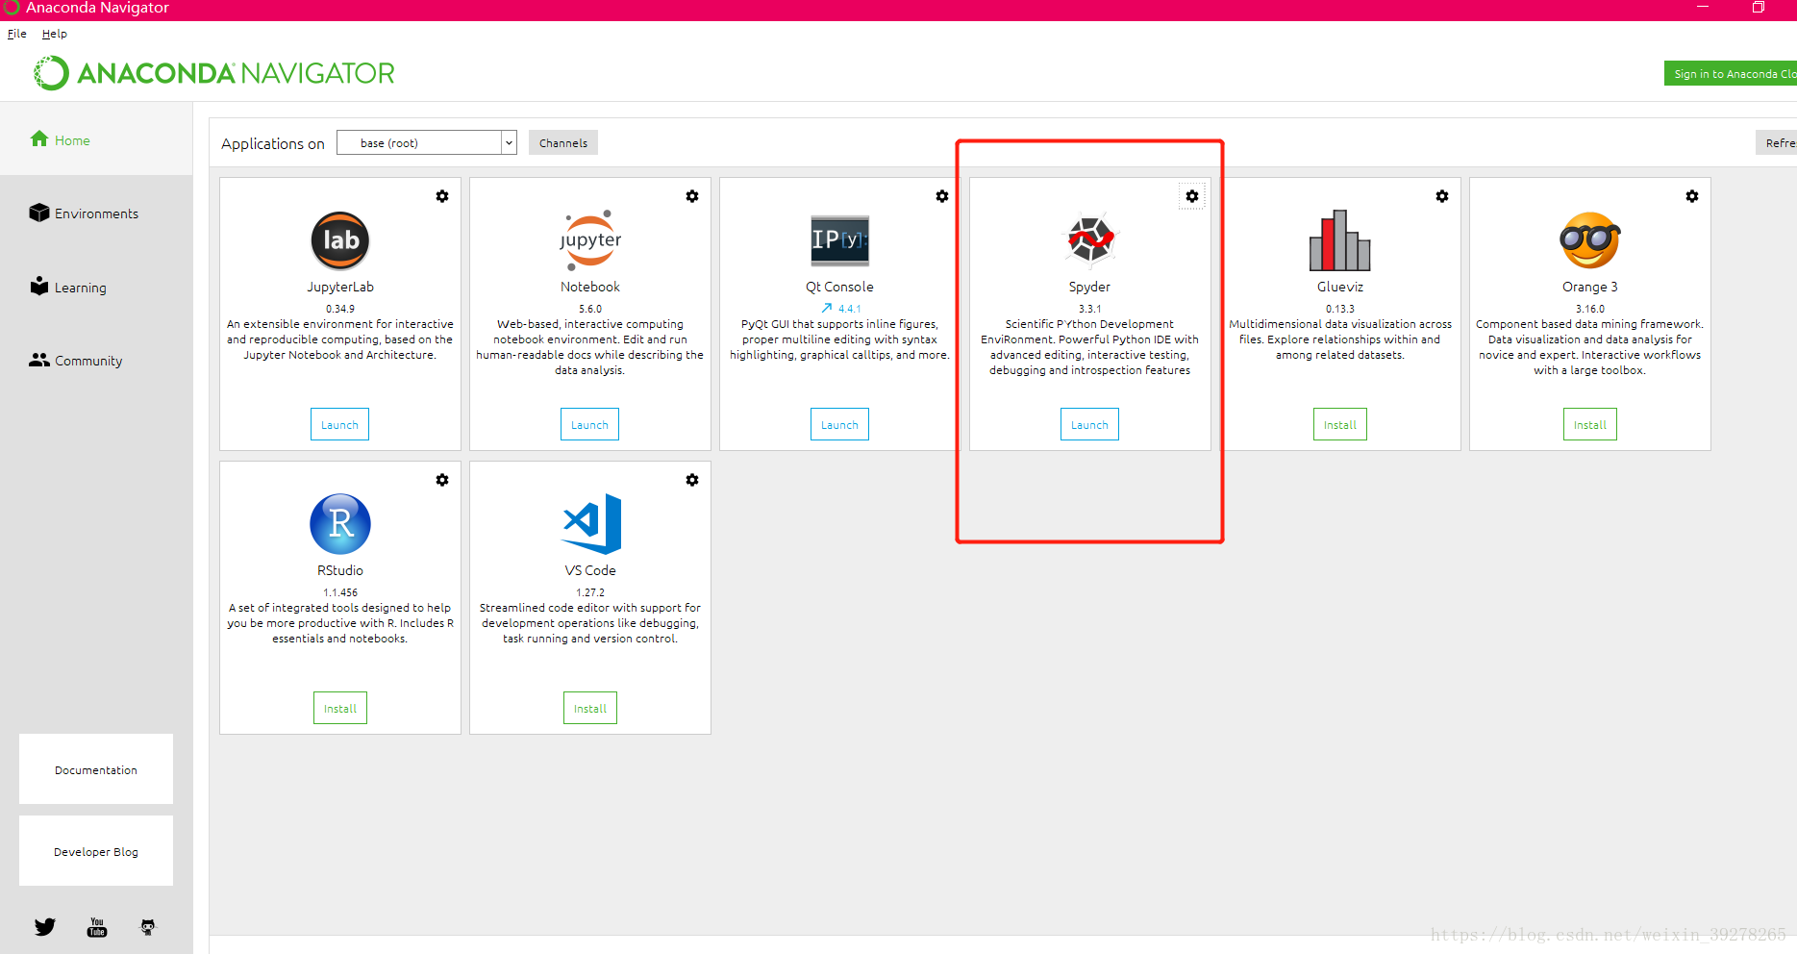Open the Spyder tile settings gear
Viewport: 1797px width, 954px height.
click(1192, 196)
